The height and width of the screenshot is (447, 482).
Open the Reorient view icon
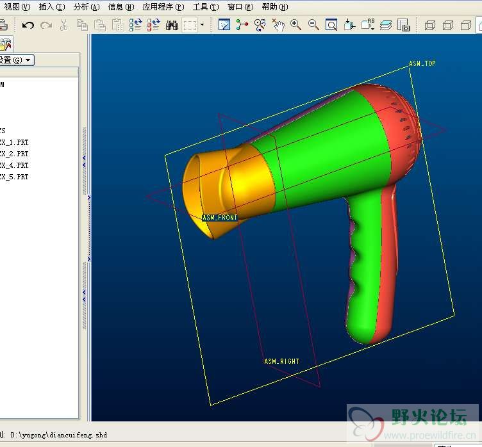tap(349, 25)
